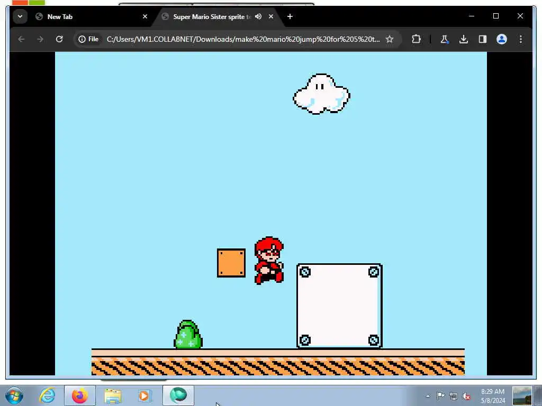Open the Extensions puzzle icon

tap(416, 39)
